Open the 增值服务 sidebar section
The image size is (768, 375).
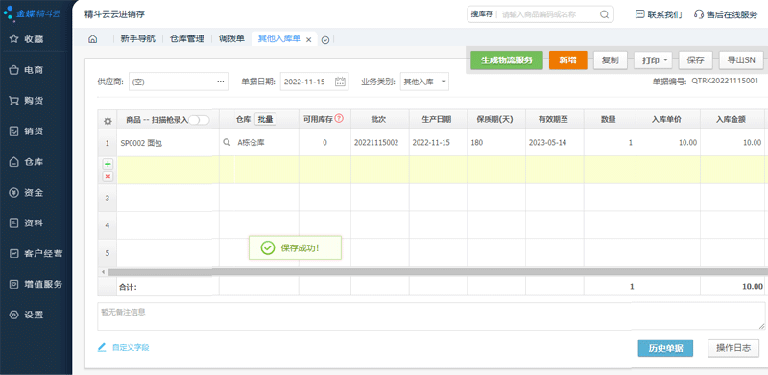pyautogui.click(x=36, y=285)
